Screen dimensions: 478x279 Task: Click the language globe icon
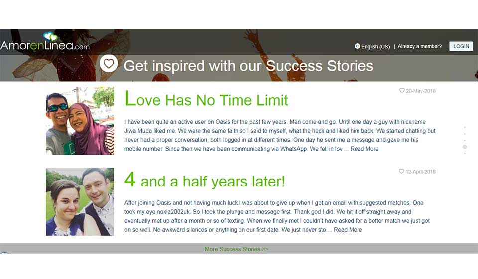357,46
